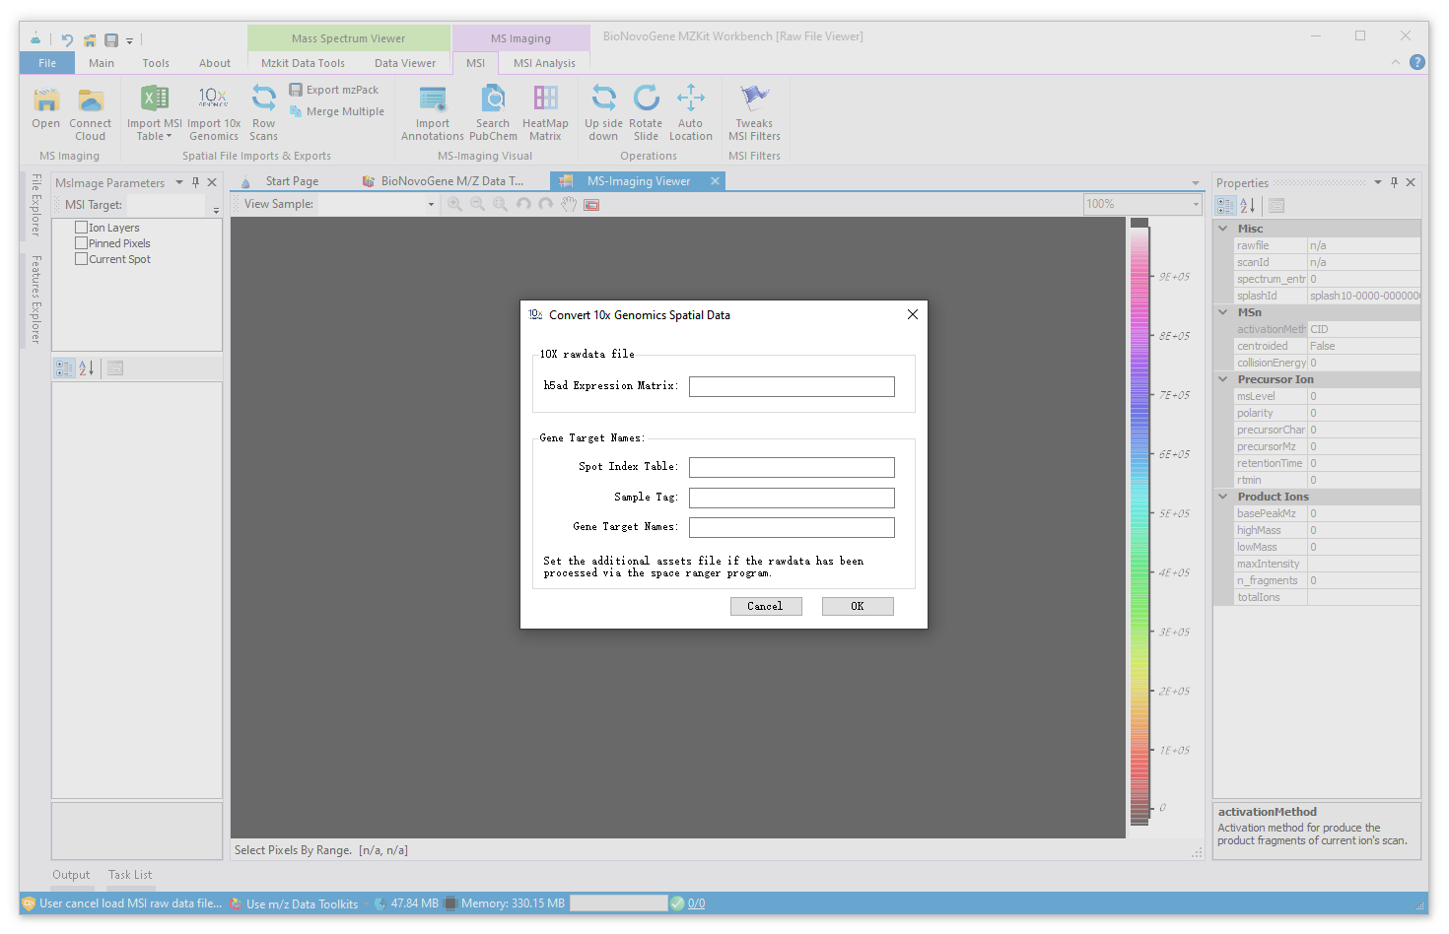Check the Pinned Pixels checkbox
1449x934 pixels.
pyautogui.click(x=82, y=243)
